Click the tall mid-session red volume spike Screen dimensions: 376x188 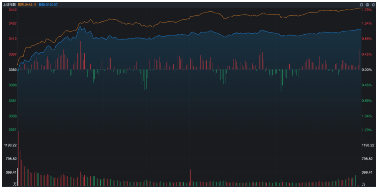coord(190,177)
